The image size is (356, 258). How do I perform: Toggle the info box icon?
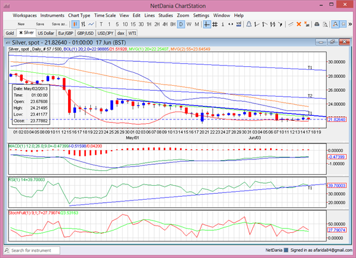point(223,24)
